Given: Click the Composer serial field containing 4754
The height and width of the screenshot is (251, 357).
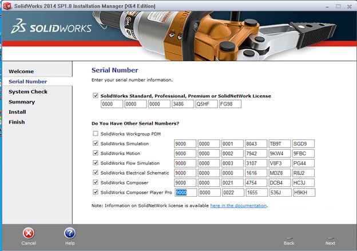Looking at the screenshot, I should click(x=256, y=183).
